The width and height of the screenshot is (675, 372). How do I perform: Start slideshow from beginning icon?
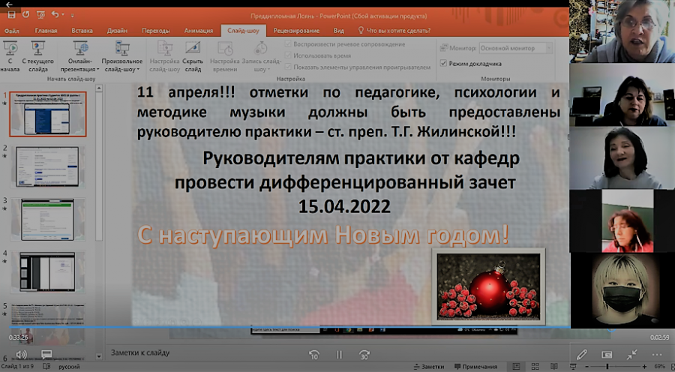point(10,48)
